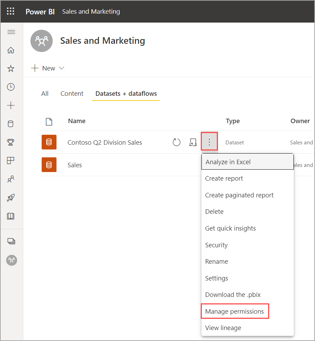
Task: Go to Home in the sidebar
Action: click(11, 50)
